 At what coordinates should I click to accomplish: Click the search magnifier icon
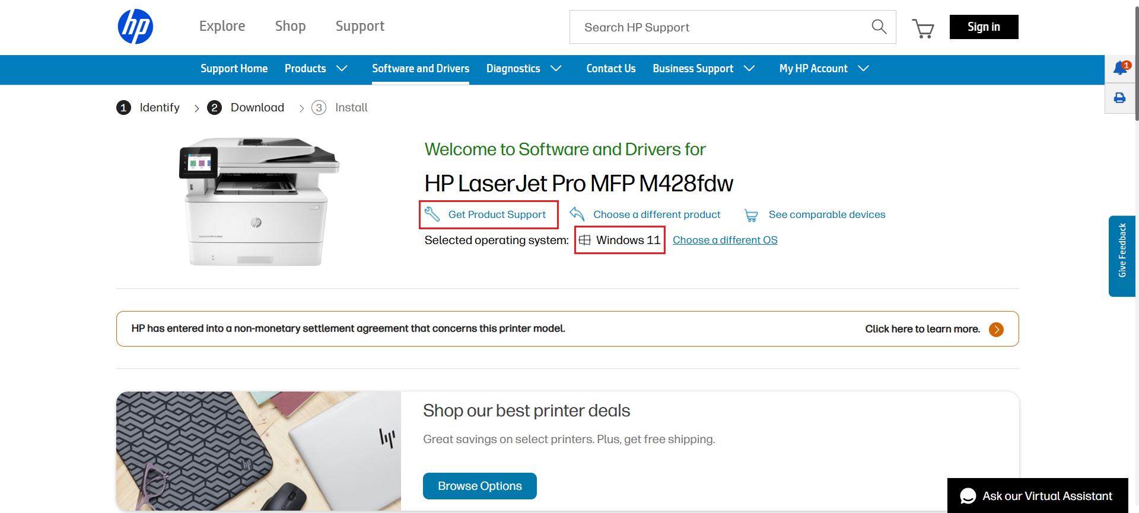(x=879, y=27)
